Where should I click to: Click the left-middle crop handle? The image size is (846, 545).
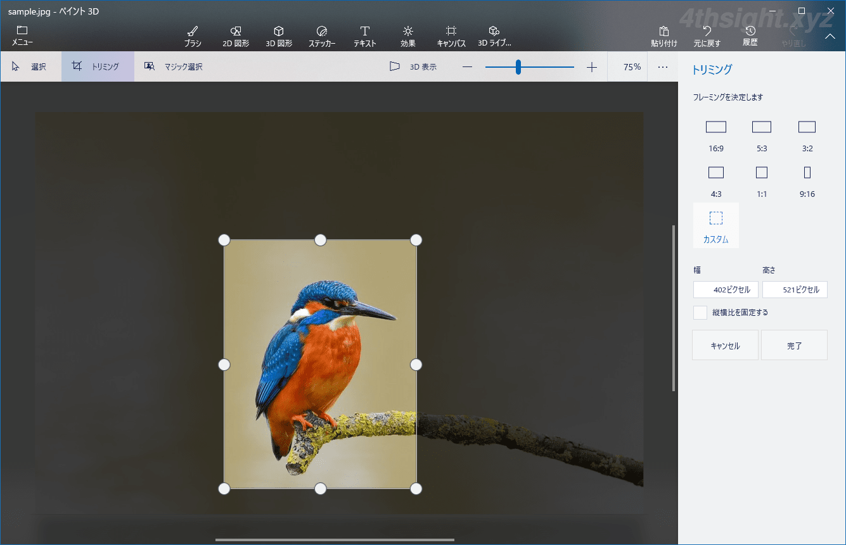224,365
